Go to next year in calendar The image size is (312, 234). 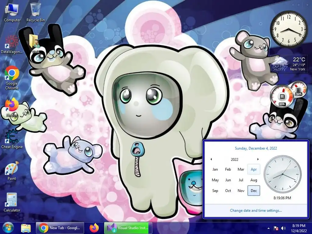tap(258, 159)
